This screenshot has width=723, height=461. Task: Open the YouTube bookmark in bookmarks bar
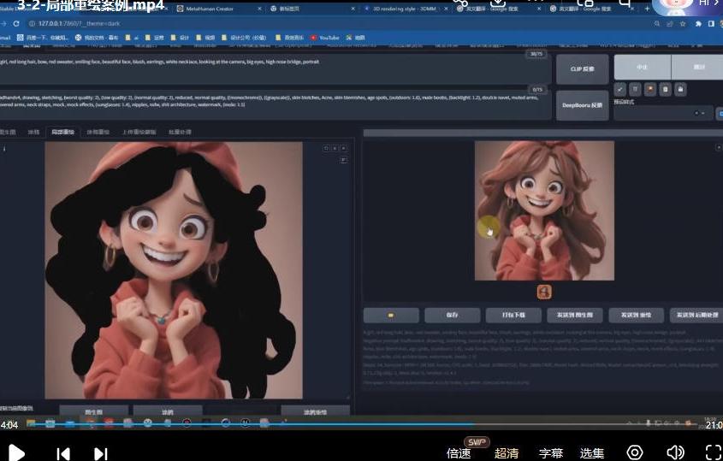pos(325,38)
